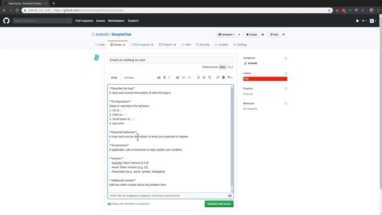This screenshot has height=215, width=382.
Task: Open the notifications bell
Action: click(x=357, y=21)
